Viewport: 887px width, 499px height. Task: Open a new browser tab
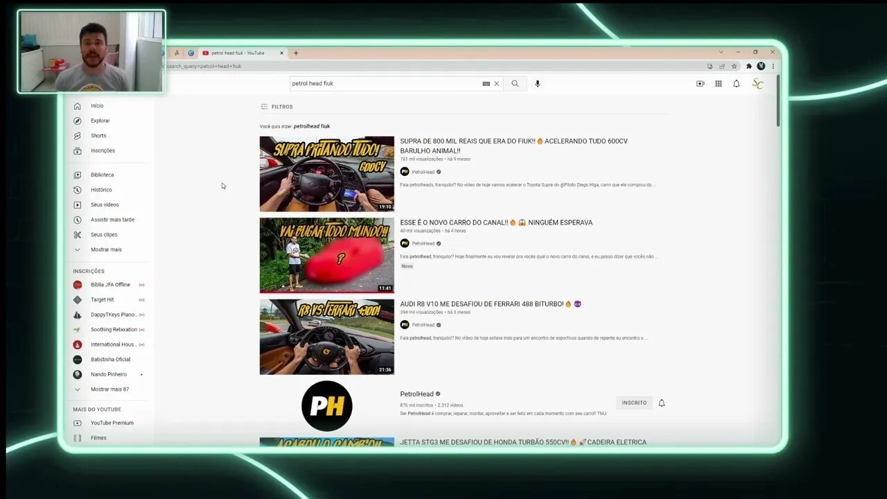[296, 53]
